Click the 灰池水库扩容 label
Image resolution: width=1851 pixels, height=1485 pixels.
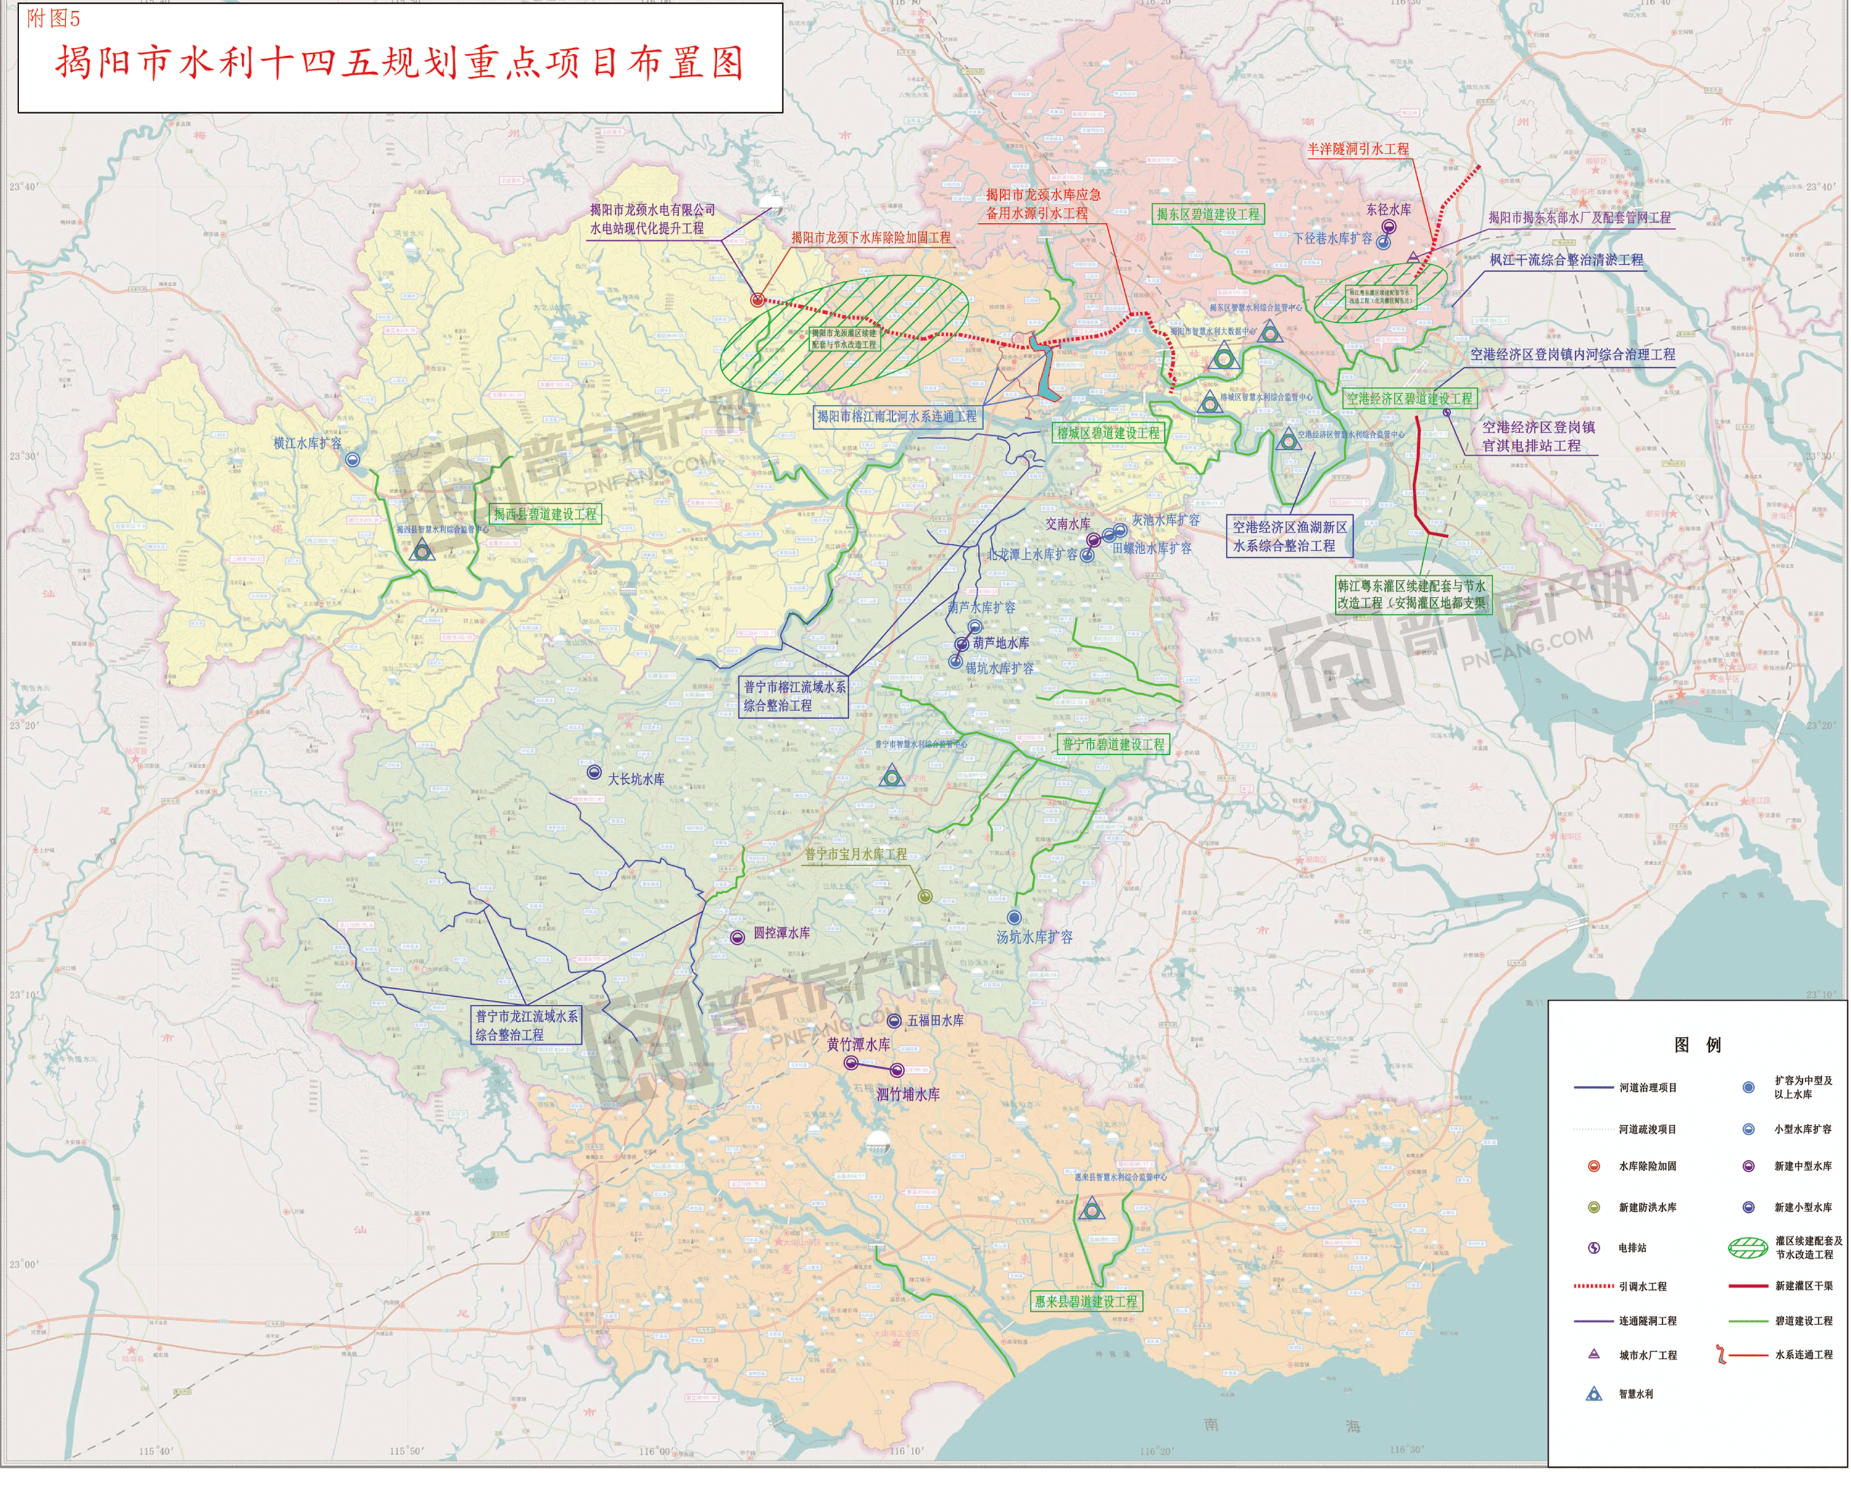pos(1166,520)
